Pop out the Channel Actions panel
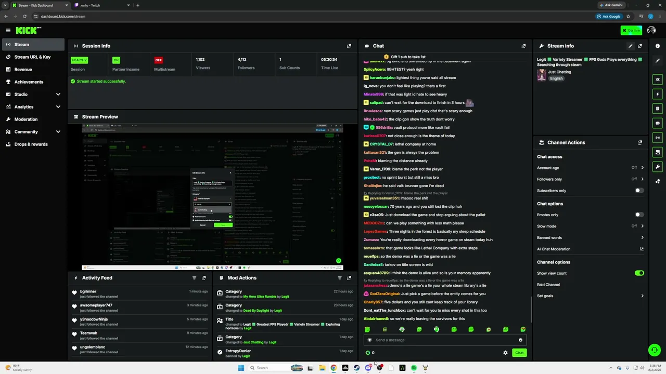 [640, 142]
